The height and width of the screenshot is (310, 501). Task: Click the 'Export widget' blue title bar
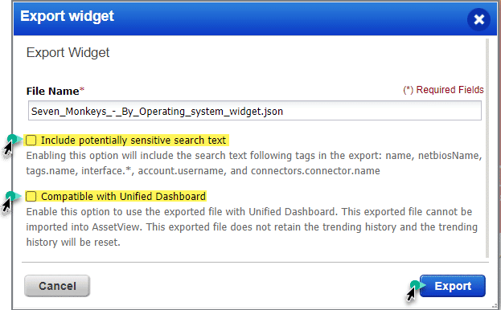pyautogui.click(x=240, y=18)
